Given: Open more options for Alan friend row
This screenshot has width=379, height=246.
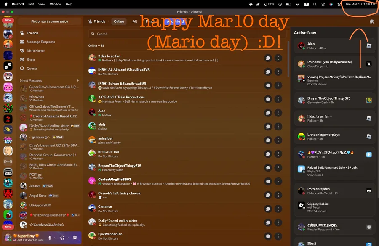Looking at the screenshot, I should [x=278, y=113].
